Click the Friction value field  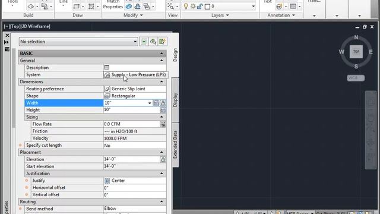(135, 131)
